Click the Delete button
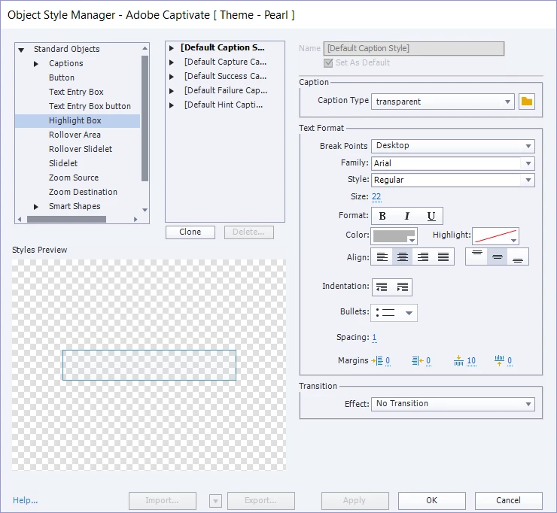Image resolution: width=557 pixels, height=513 pixels. click(x=248, y=232)
